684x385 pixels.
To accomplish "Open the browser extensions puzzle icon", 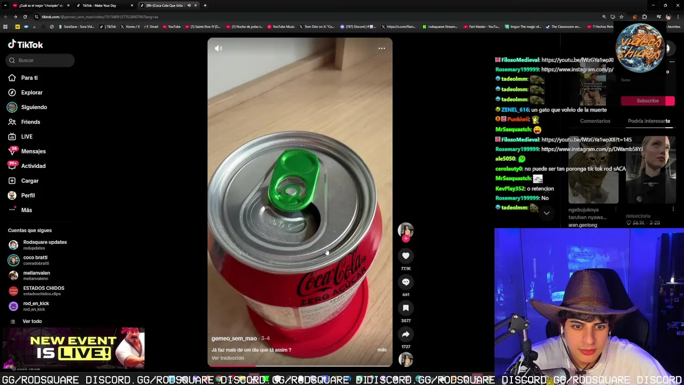I will coord(644,17).
